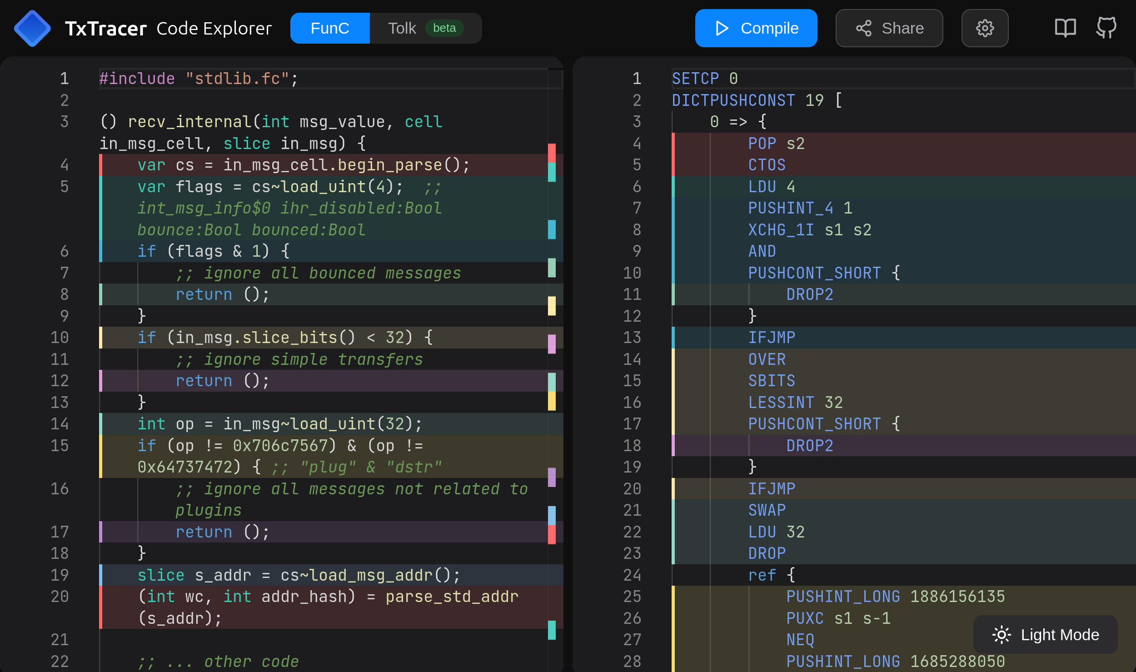The image size is (1136, 672).
Task: Click the FunC editor minimap scrollbar
Action: coord(555,369)
